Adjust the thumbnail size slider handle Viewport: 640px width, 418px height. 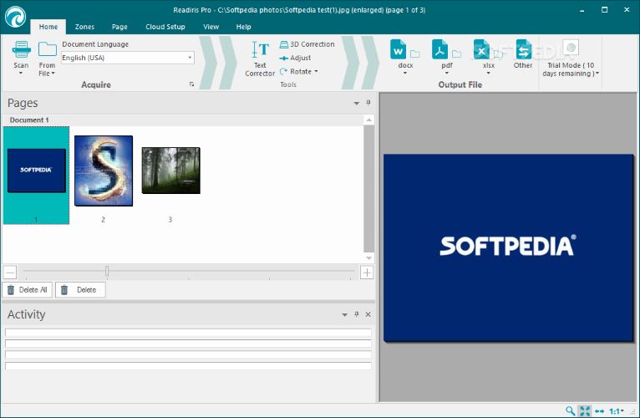(107, 271)
